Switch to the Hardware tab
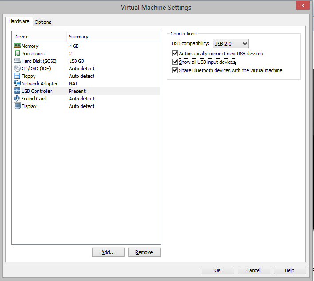 pos(19,21)
